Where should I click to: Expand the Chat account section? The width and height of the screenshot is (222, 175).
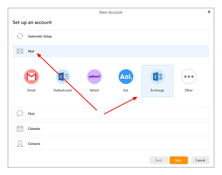click(111, 114)
